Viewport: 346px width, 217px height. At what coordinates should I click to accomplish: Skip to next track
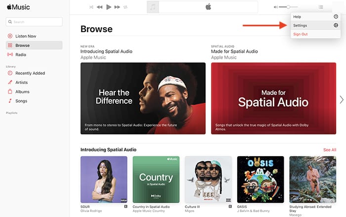(x=117, y=7)
